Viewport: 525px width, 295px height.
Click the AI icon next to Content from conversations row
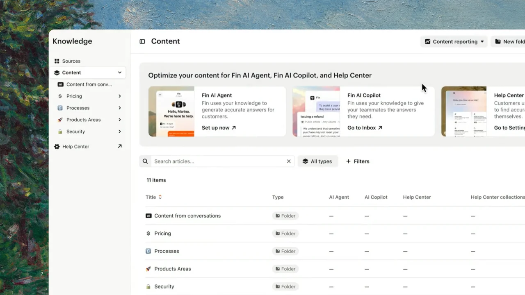[148, 216]
